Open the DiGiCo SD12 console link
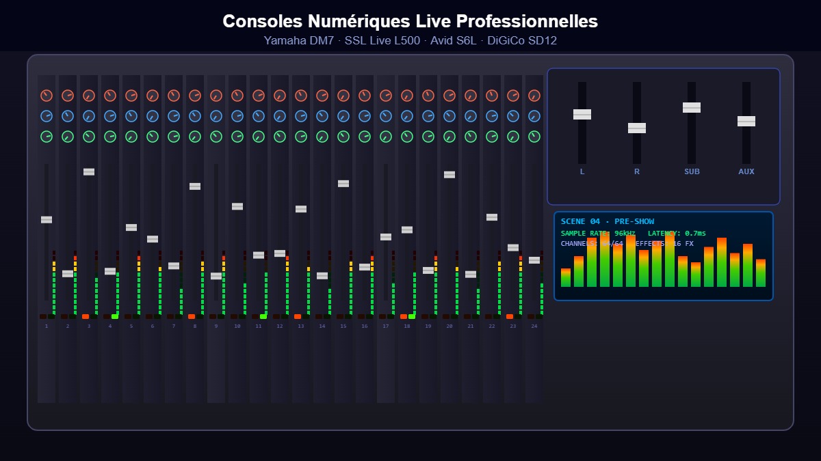The height and width of the screenshot is (461, 821). point(524,40)
